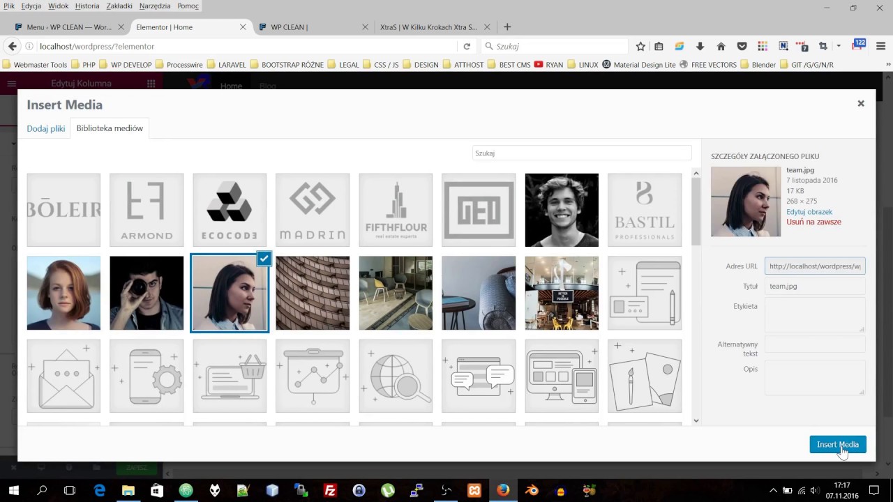This screenshot has width=893, height=502.
Task: Click the Adres URL field
Action: pos(815,266)
